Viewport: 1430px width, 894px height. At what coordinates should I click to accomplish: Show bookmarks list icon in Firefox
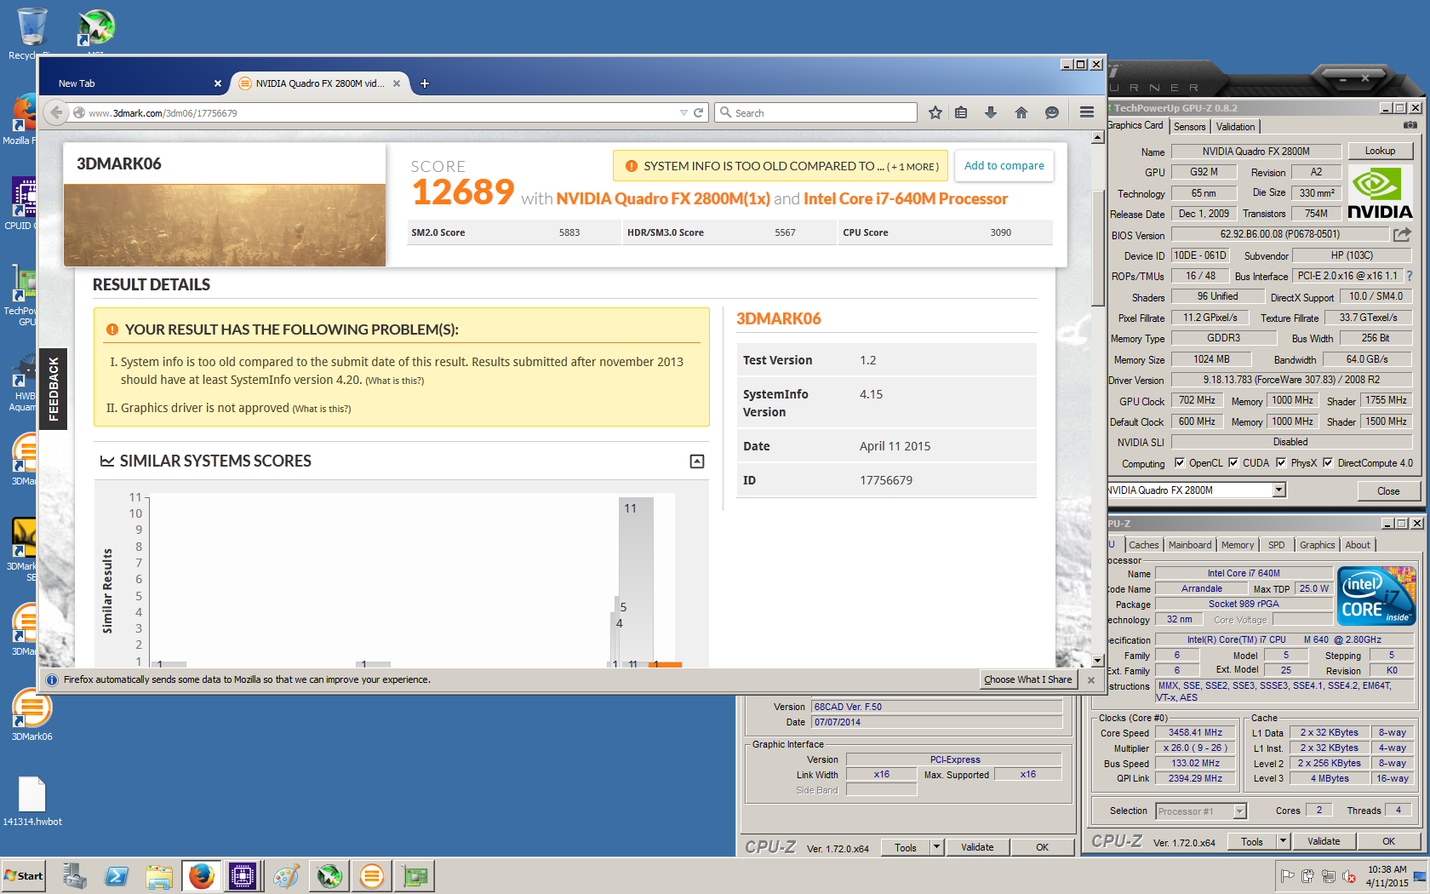click(961, 112)
